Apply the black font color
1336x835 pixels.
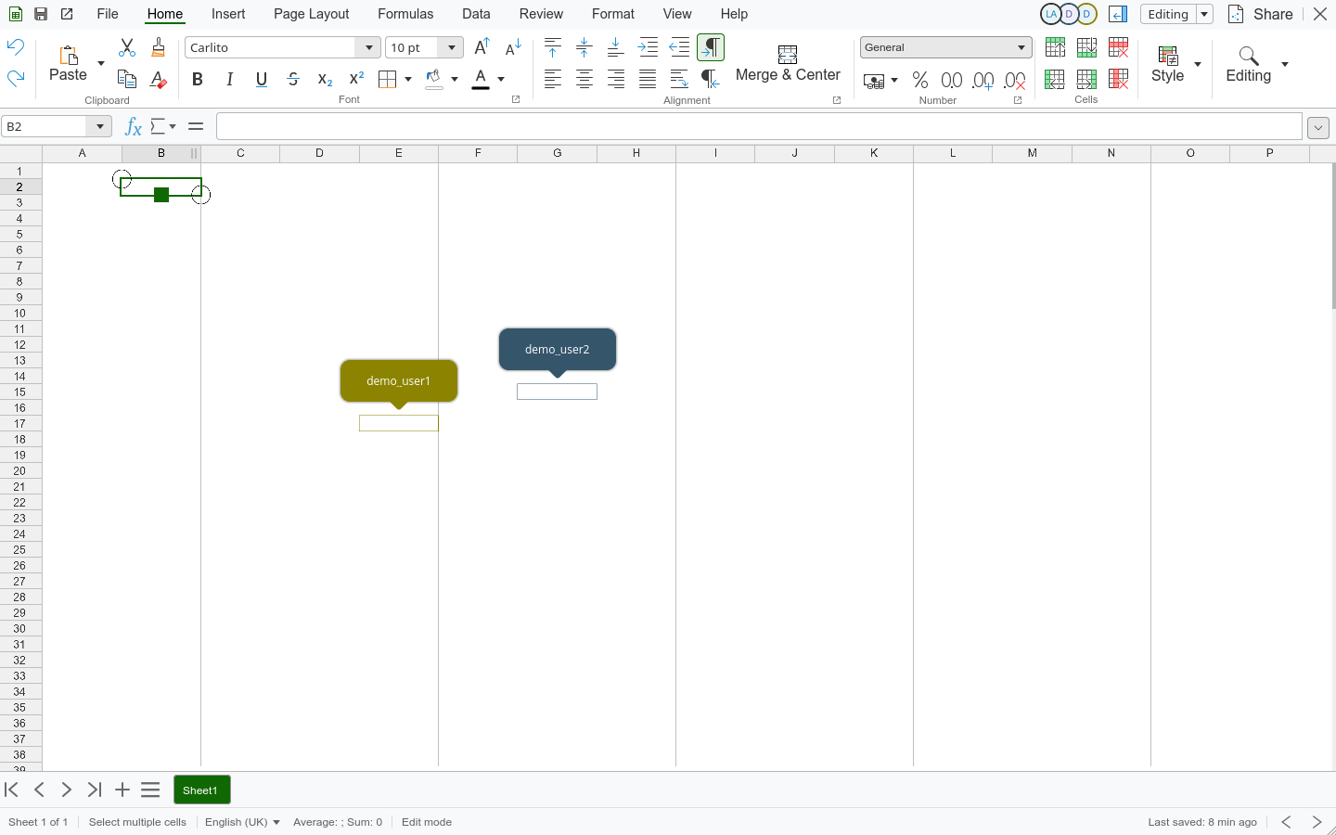(481, 80)
